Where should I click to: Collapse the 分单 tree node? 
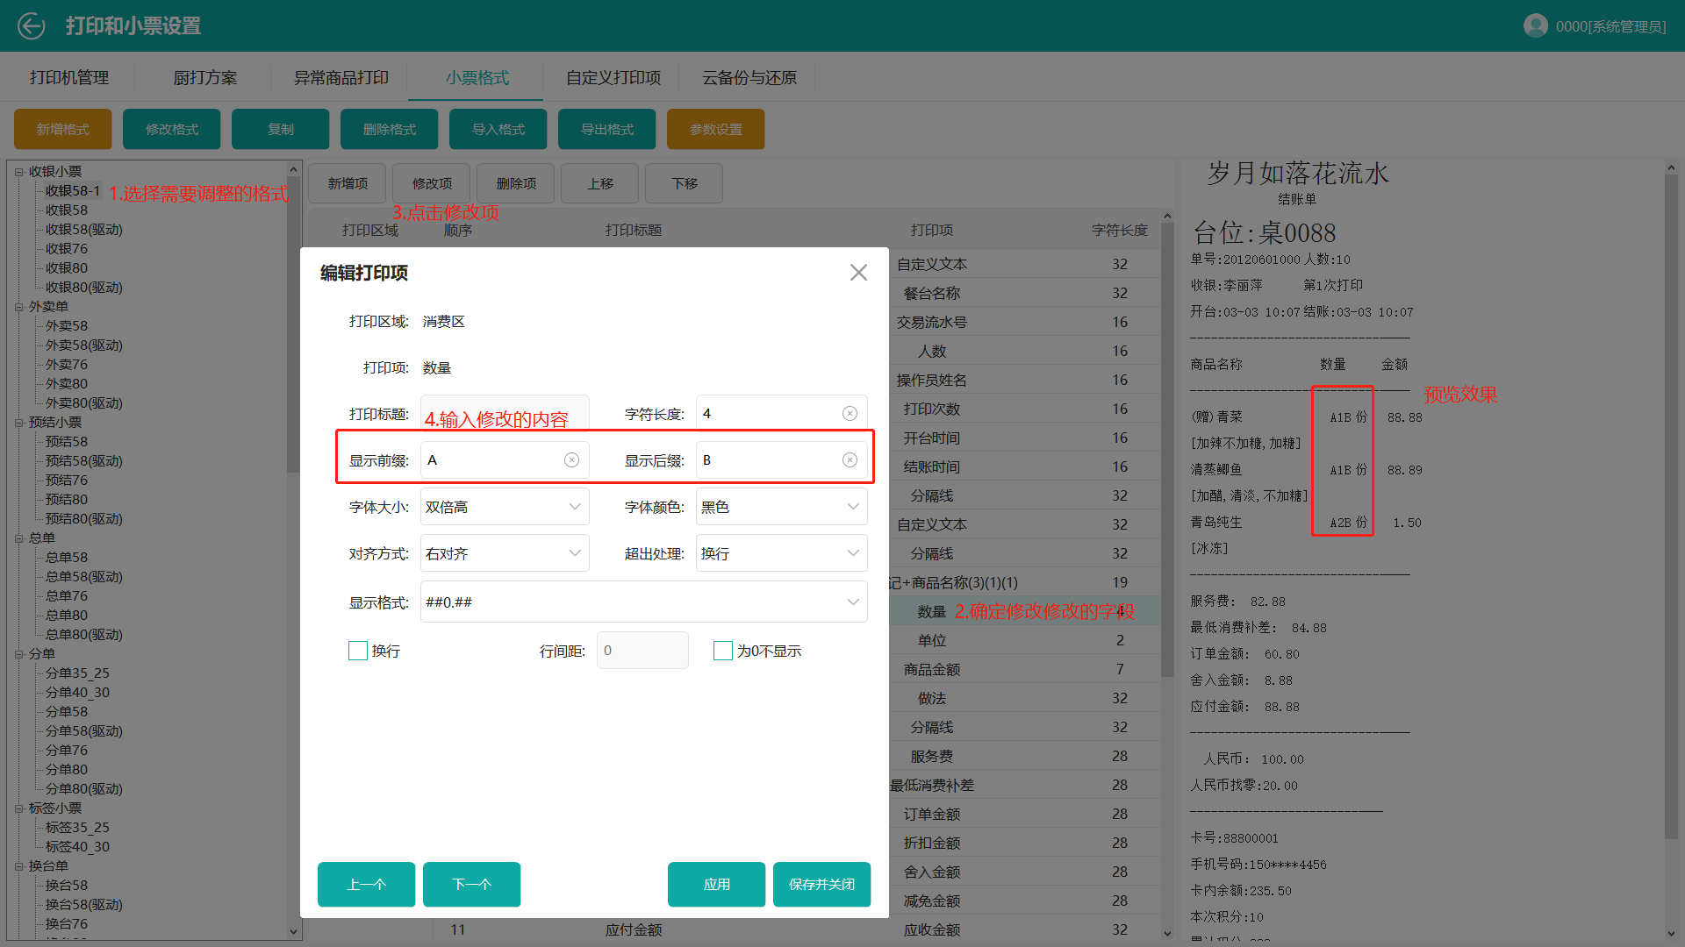(18, 654)
